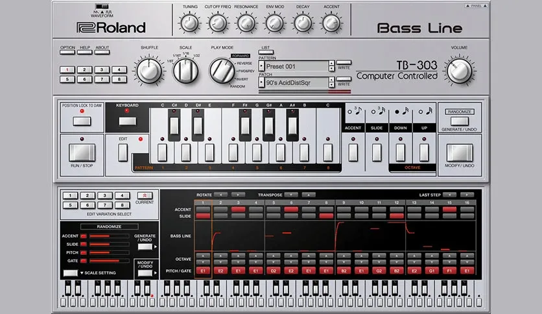
Task: Click the A# black key button
Action: [292, 127]
